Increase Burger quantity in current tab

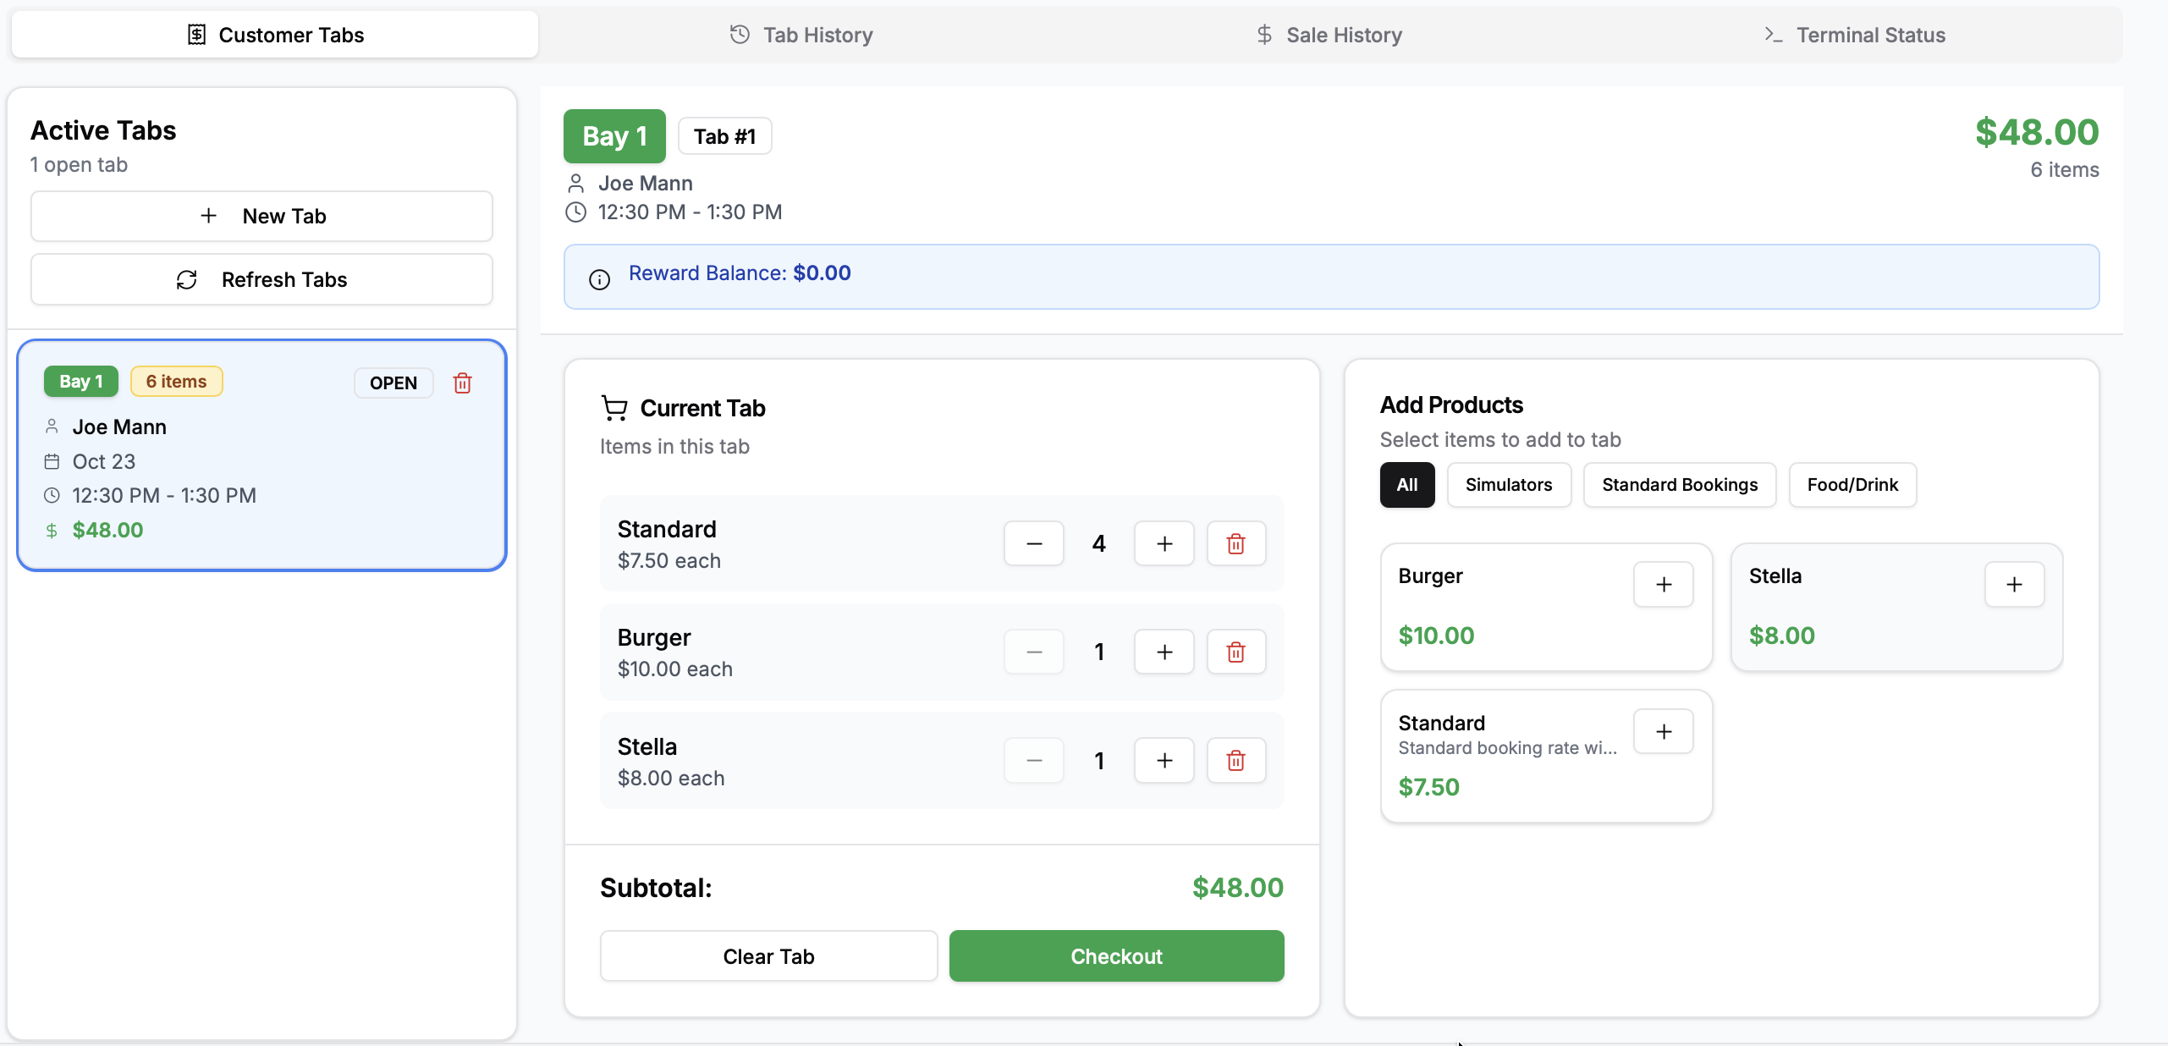pos(1164,652)
